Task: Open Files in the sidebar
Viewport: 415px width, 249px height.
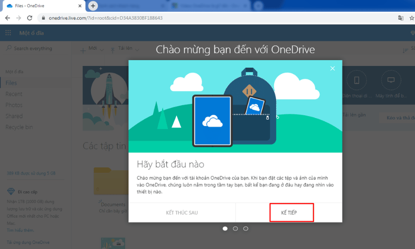Action: click(11, 83)
